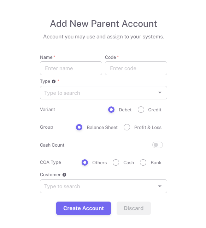Click the Create Account button
206x228 pixels.
point(83,208)
